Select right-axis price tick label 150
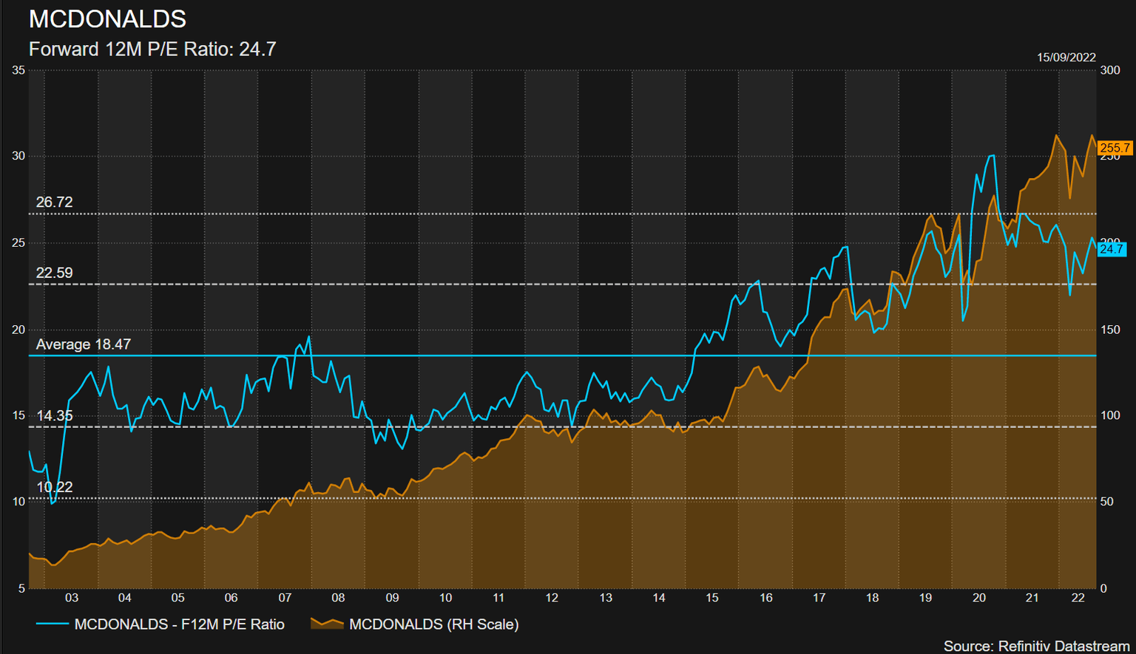 1110,330
